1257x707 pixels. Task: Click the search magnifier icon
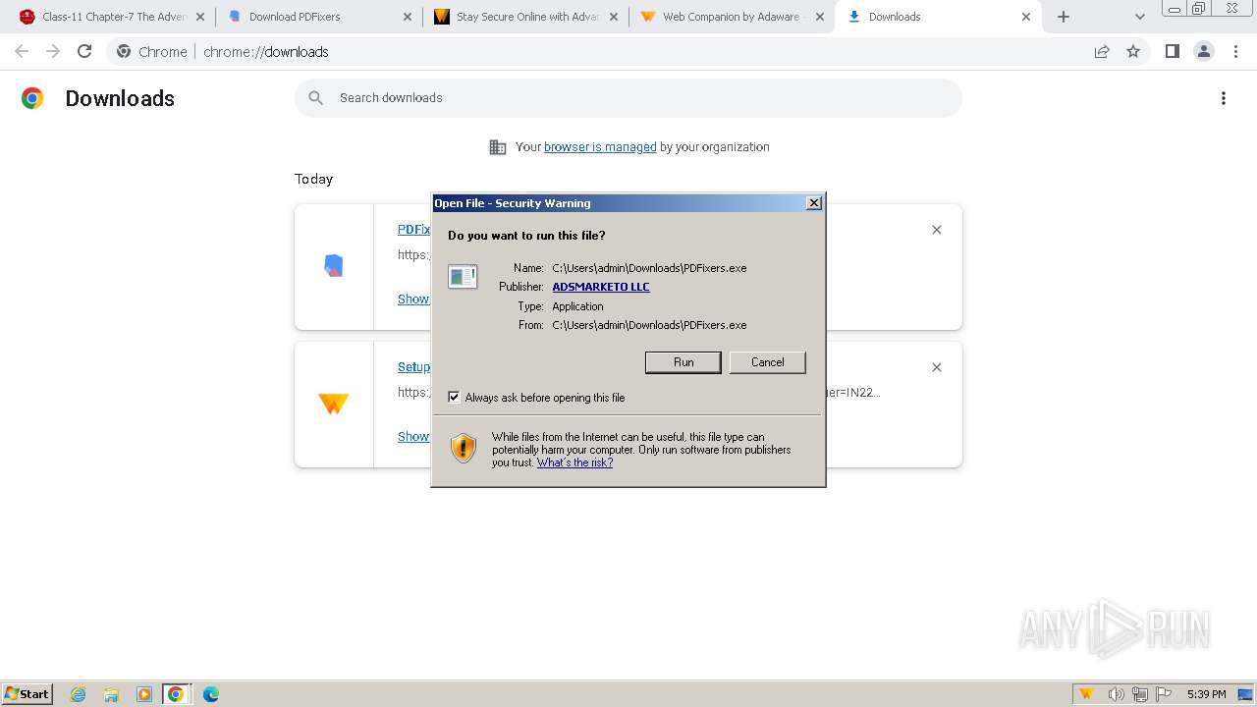[315, 98]
